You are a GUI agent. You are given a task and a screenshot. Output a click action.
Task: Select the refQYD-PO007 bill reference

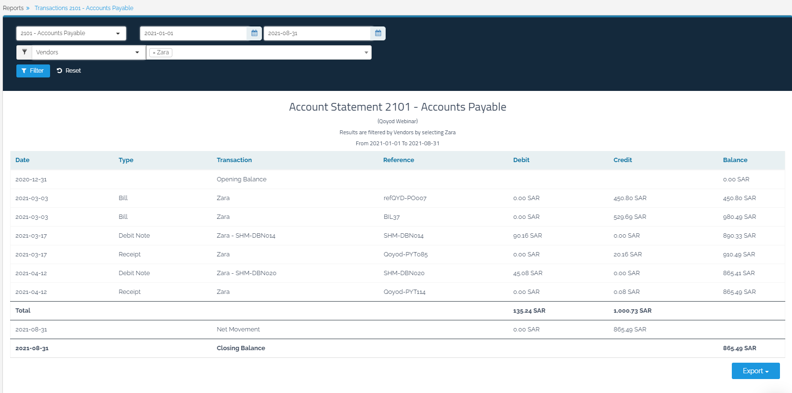click(405, 198)
